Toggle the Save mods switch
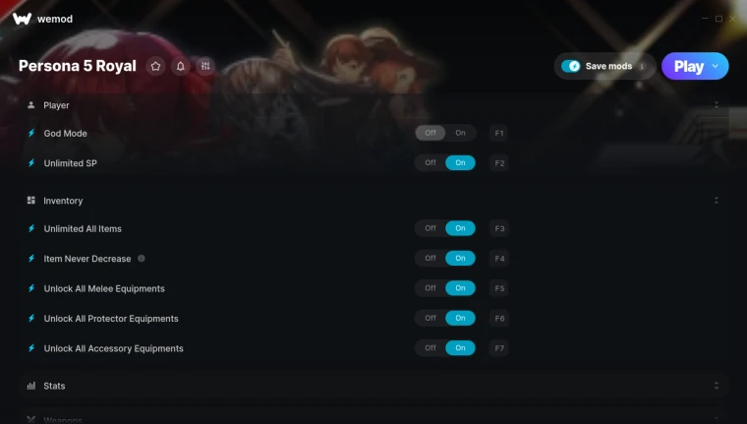The width and height of the screenshot is (747, 424). [x=571, y=66]
